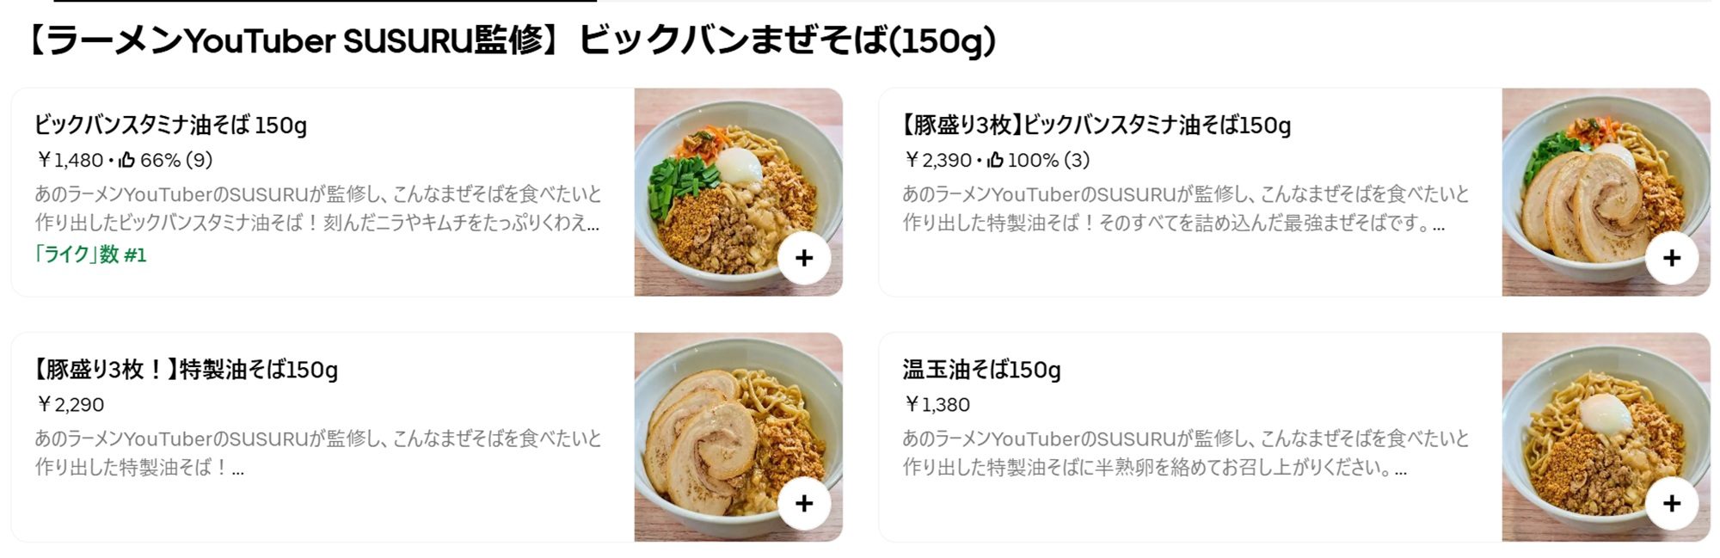The image size is (1720, 558).
Task: Click the description mentioning 半熟卵を絡めて
Action: (x=1185, y=453)
